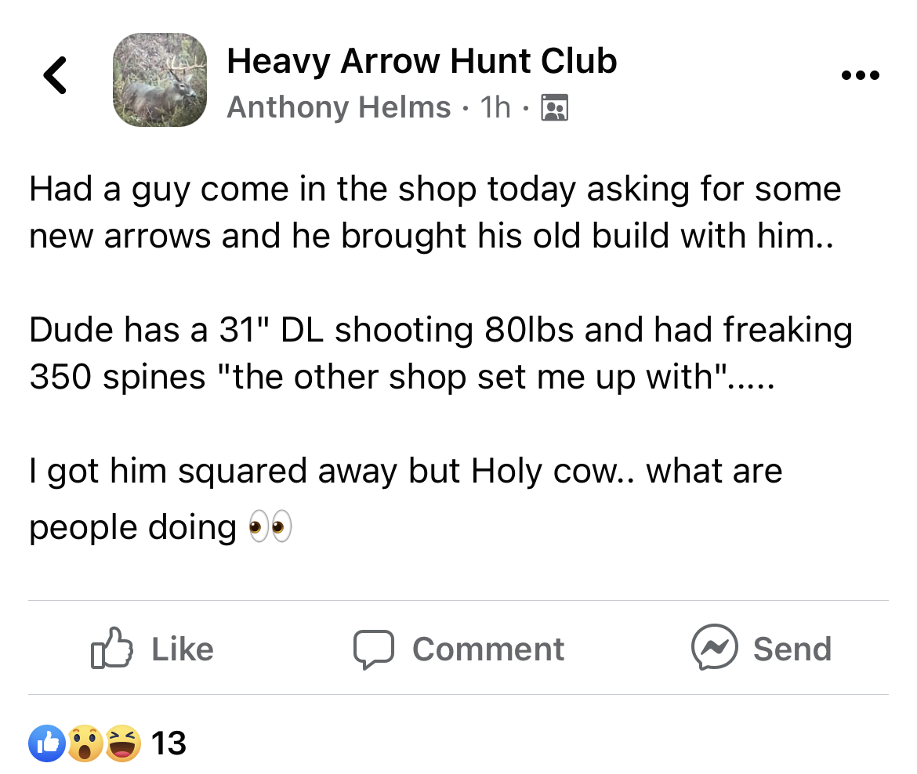View Anthony Helms's profile
The height and width of the screenshot is (774, 917).
coord(339,107)
